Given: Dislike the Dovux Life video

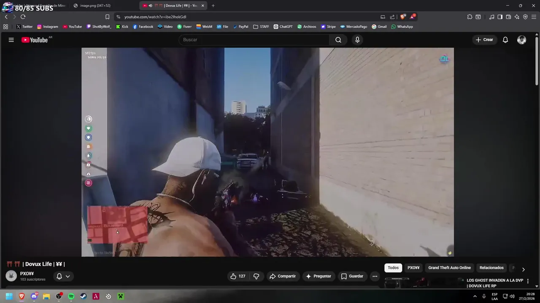Looking at the screenshot, I should (256, 276).
